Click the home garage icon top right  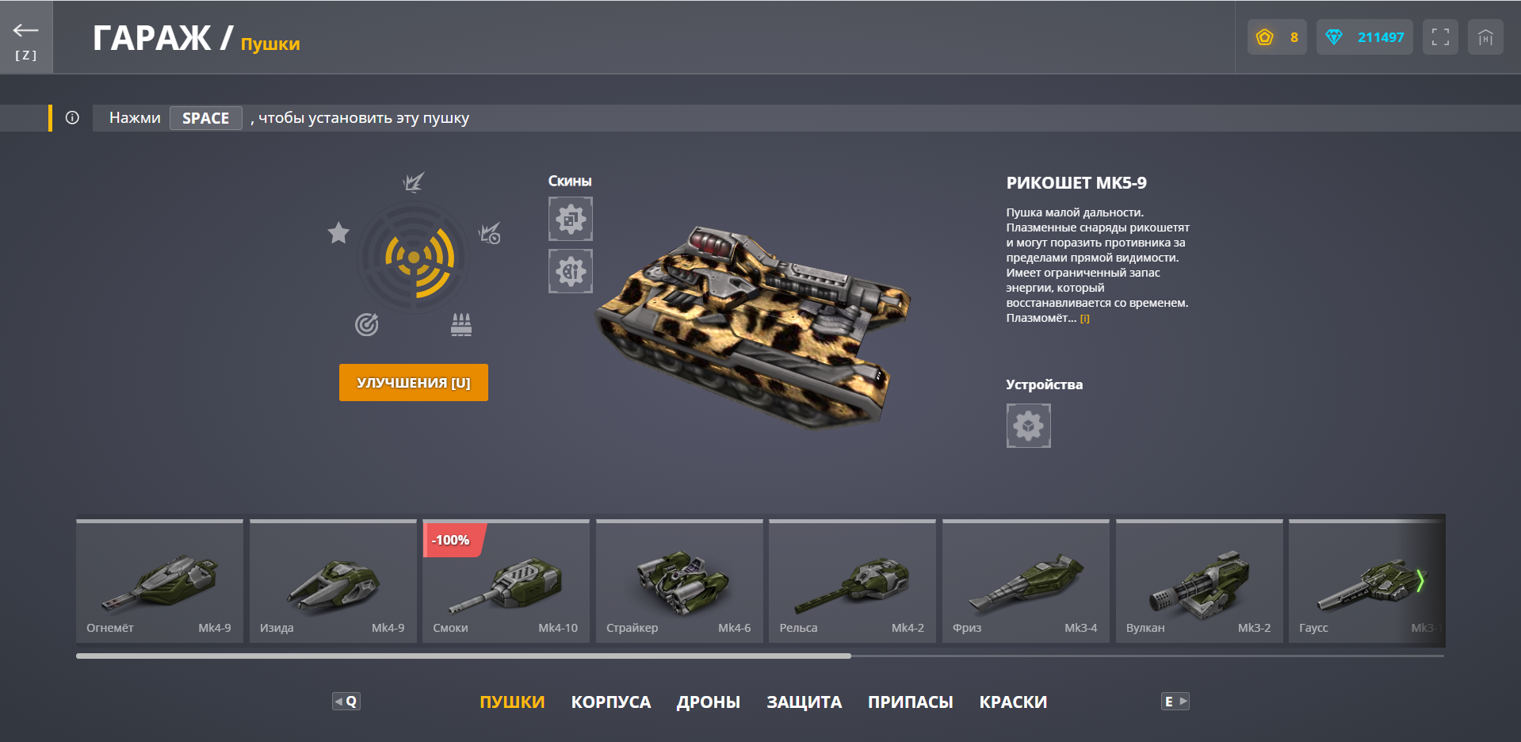click(1485, 37)
